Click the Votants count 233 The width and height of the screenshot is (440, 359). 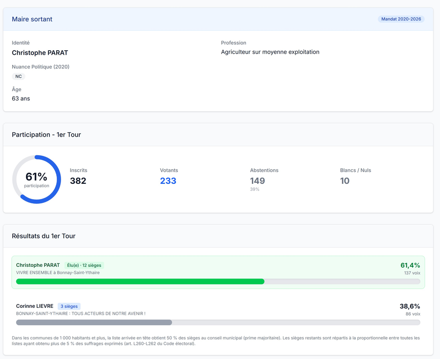168,181
